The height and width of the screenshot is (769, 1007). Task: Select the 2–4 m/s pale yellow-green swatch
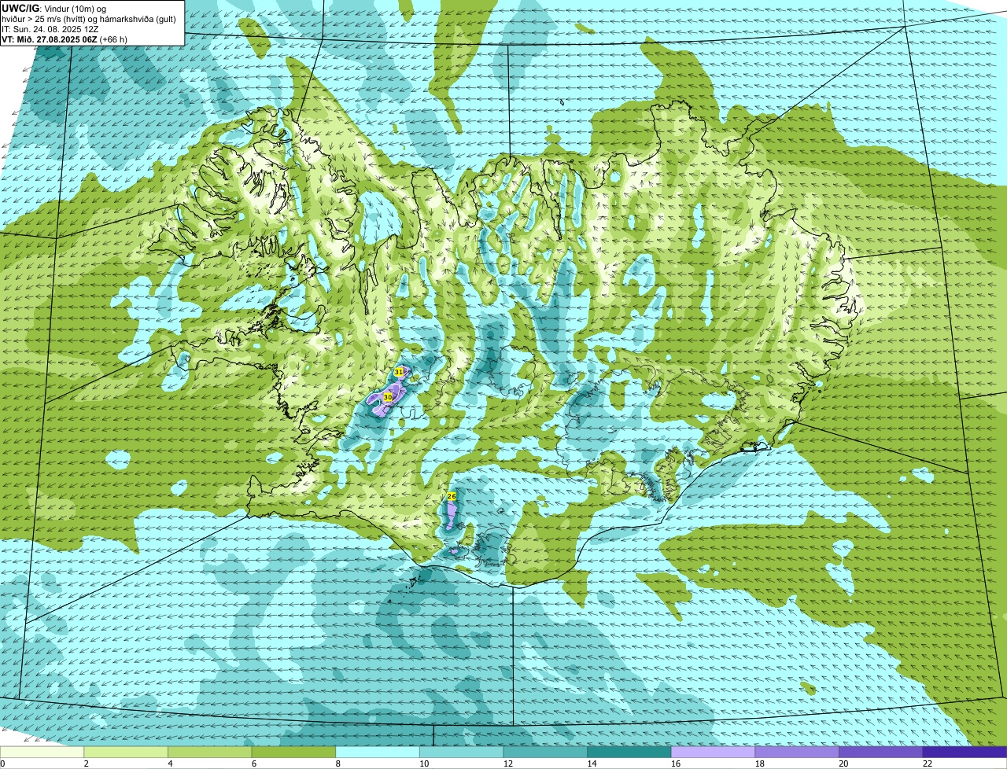point(126,752)
